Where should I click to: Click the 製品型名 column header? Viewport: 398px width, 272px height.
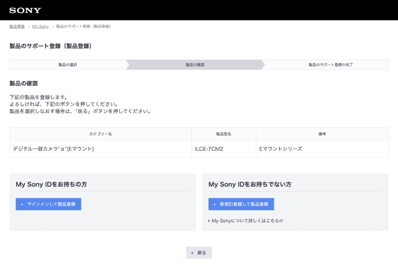coord(224,134)
